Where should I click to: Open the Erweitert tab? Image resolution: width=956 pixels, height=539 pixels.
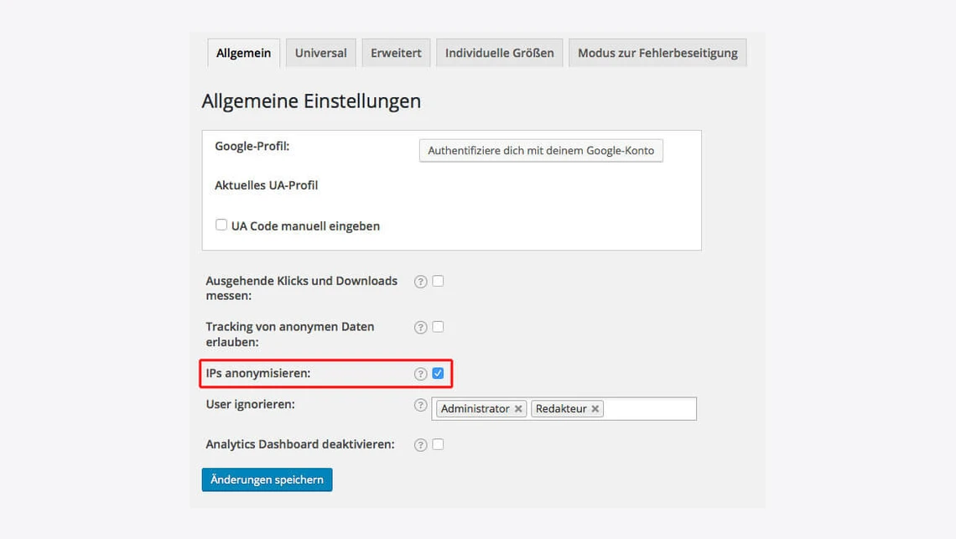[396, 53]
